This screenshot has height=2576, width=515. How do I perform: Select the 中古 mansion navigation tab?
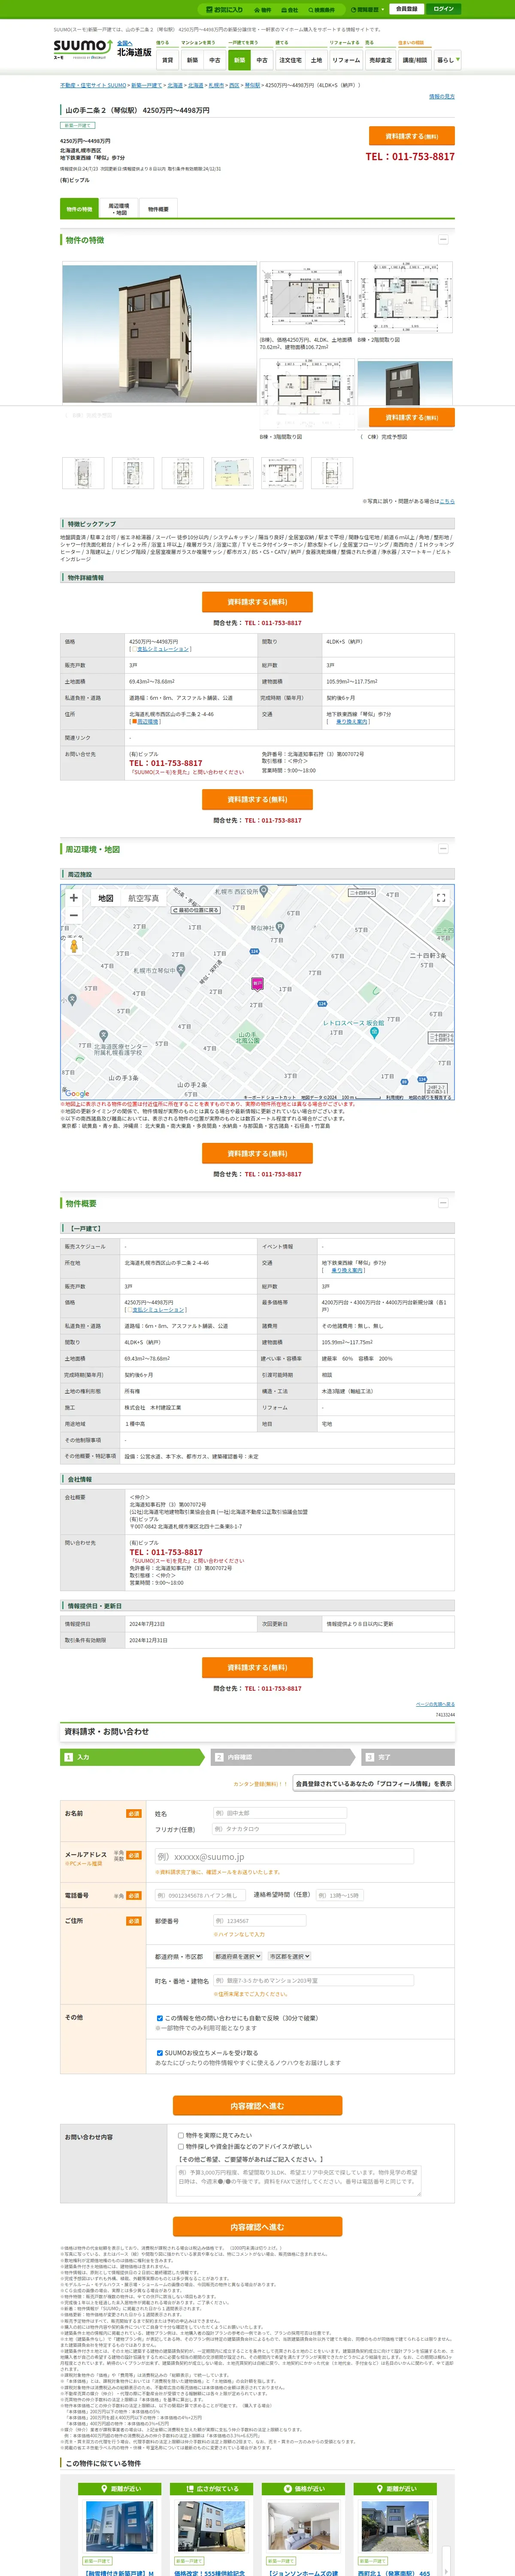[x=214, y=60]
